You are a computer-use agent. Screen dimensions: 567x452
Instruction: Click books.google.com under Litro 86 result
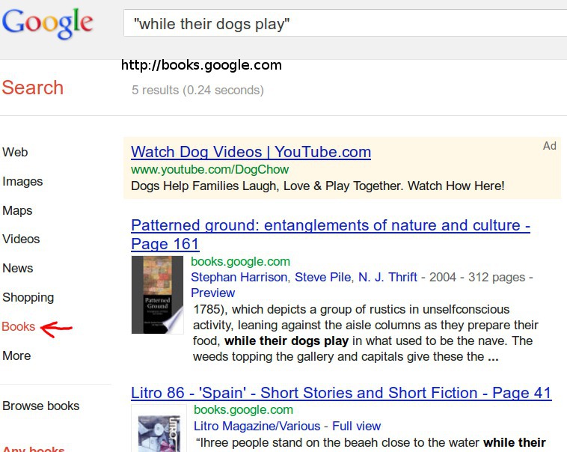click(x=243, y=410)
